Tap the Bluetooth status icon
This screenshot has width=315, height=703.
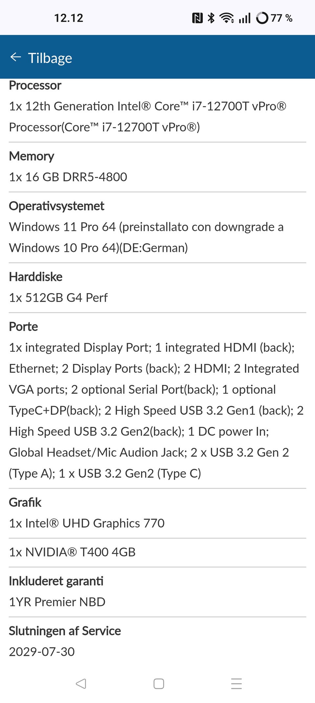211,18
